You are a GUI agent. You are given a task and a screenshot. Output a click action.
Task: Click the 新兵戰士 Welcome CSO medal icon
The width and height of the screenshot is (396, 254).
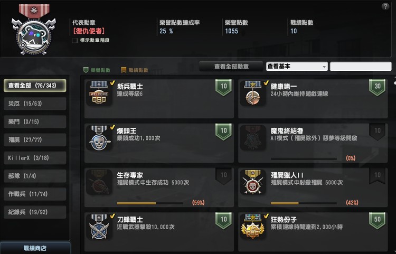pos(99,93)
